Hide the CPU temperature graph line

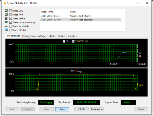64,42
